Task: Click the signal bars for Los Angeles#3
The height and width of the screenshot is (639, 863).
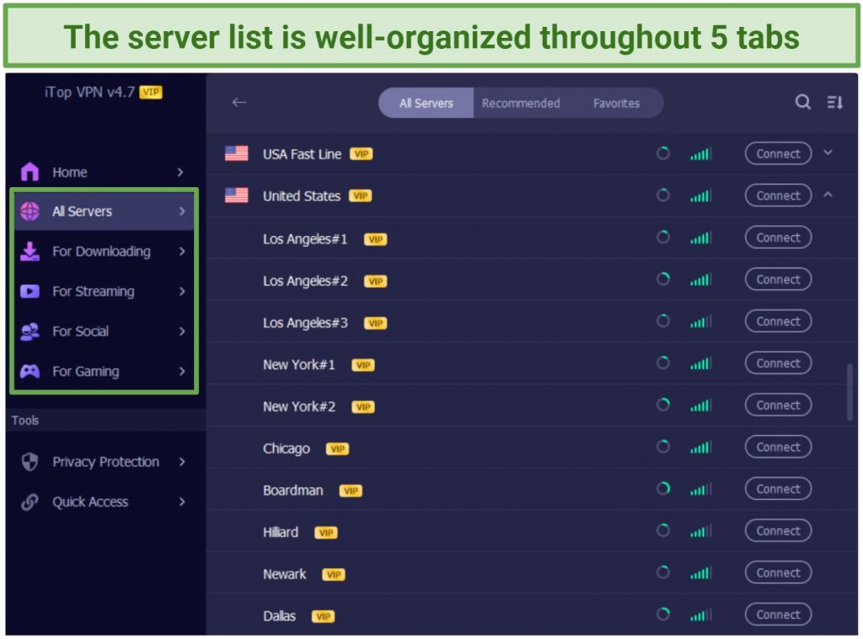Action: [700, 321]
